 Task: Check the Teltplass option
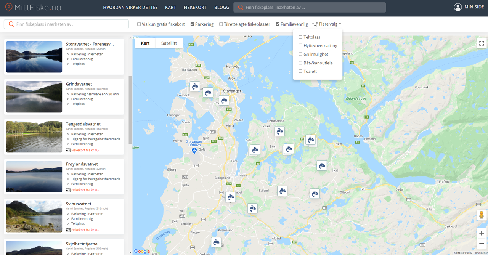tap(300, 37)
